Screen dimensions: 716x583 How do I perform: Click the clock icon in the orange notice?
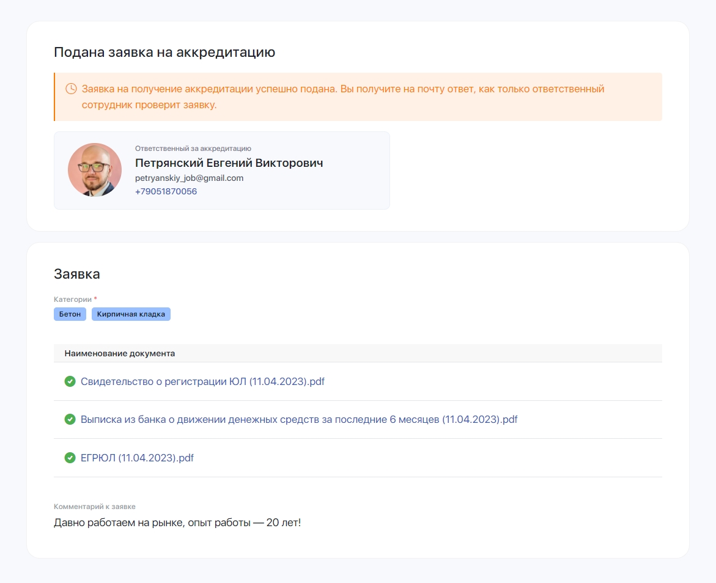[x=71, y=89]
